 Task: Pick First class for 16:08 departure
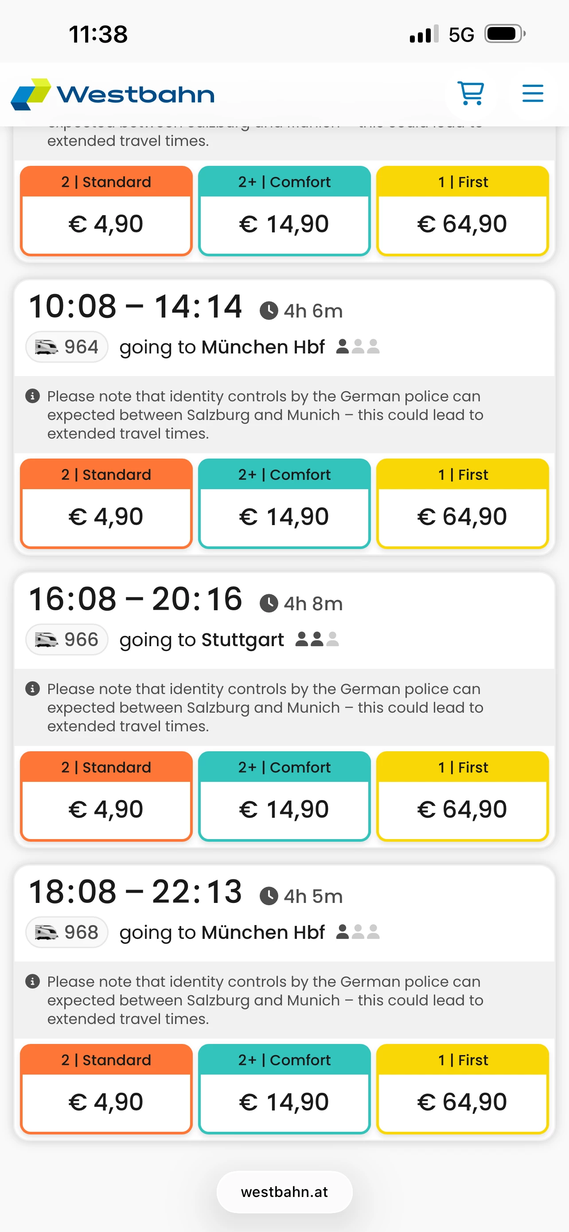462,796
